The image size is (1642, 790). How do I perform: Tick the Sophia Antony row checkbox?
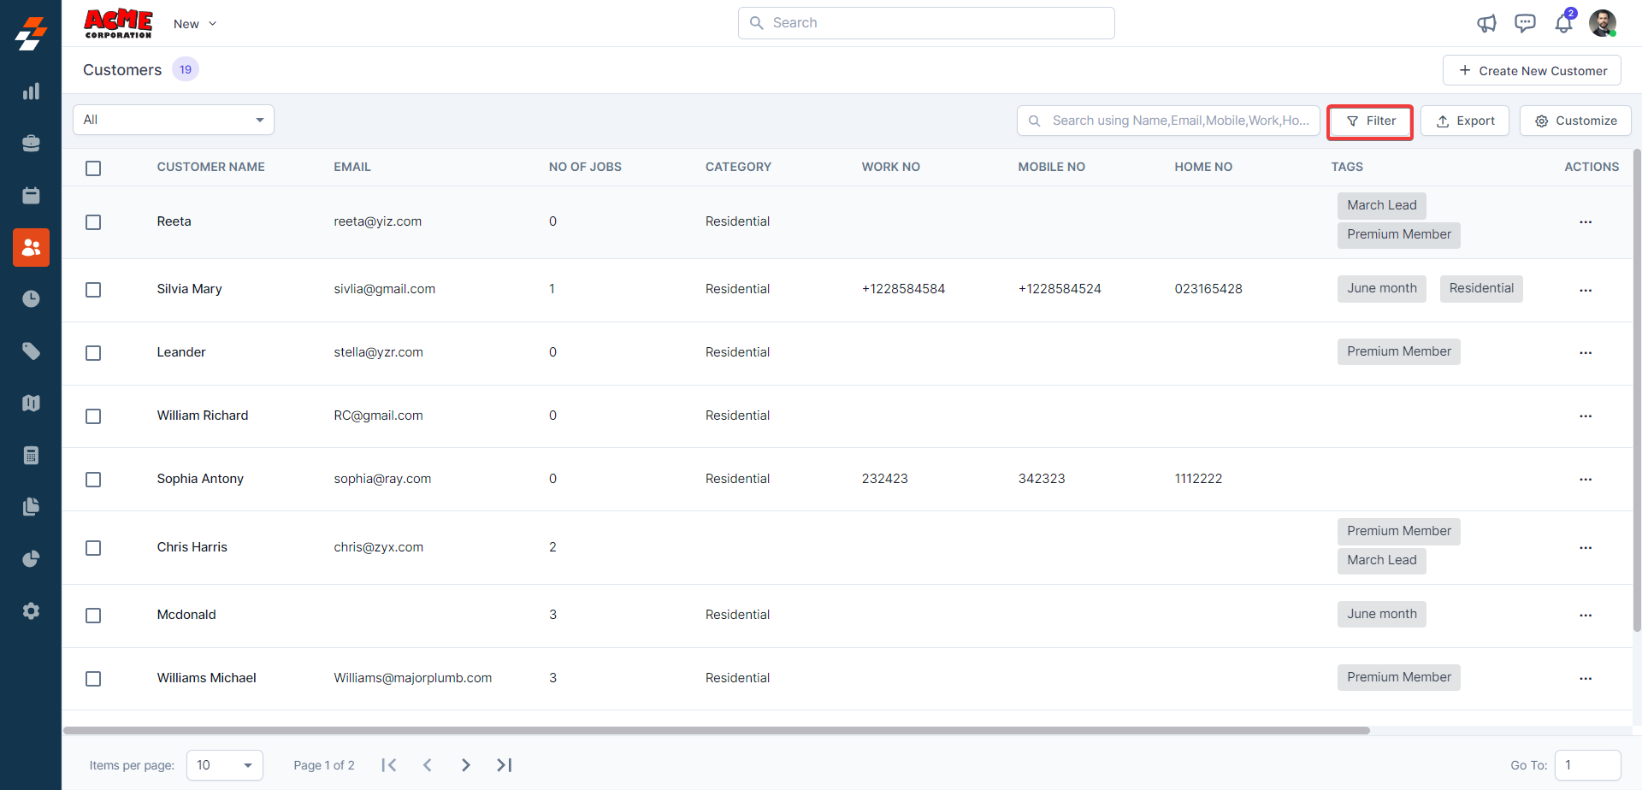93,480
